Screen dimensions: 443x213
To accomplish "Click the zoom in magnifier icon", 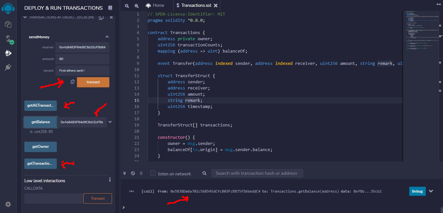I will (x=136, y=6).
